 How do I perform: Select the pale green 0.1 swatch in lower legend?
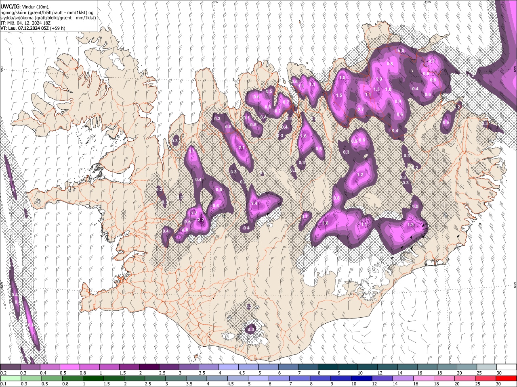point(10,378)
